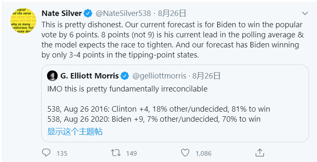Click the reply speech bubble icon
Viewport: 317px width, 162px height.
[46, 153]
